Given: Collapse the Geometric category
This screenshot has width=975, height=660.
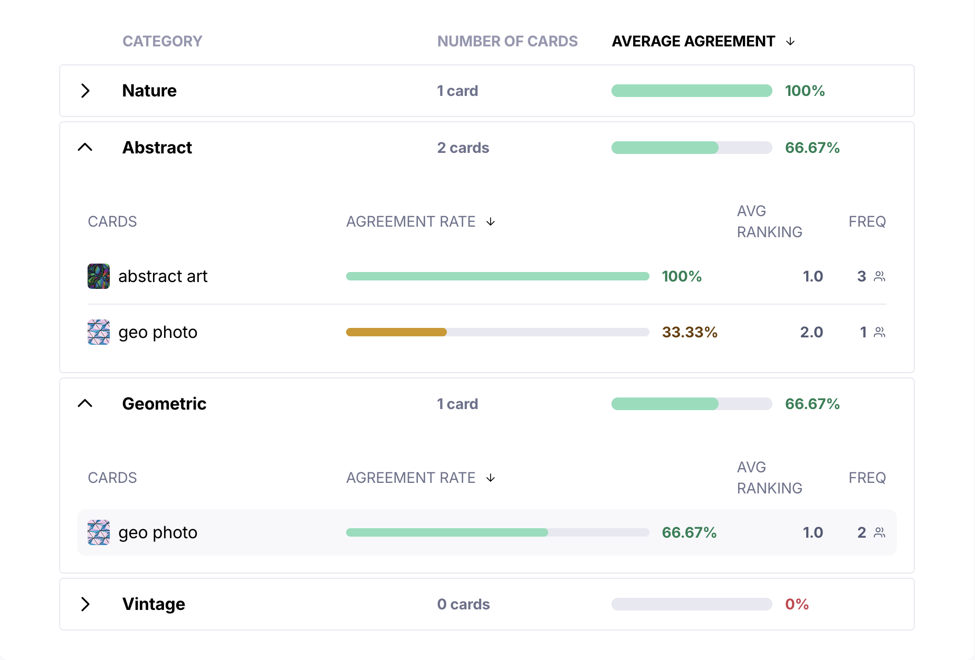Looking at the screenshot, I should click(85, 404).
